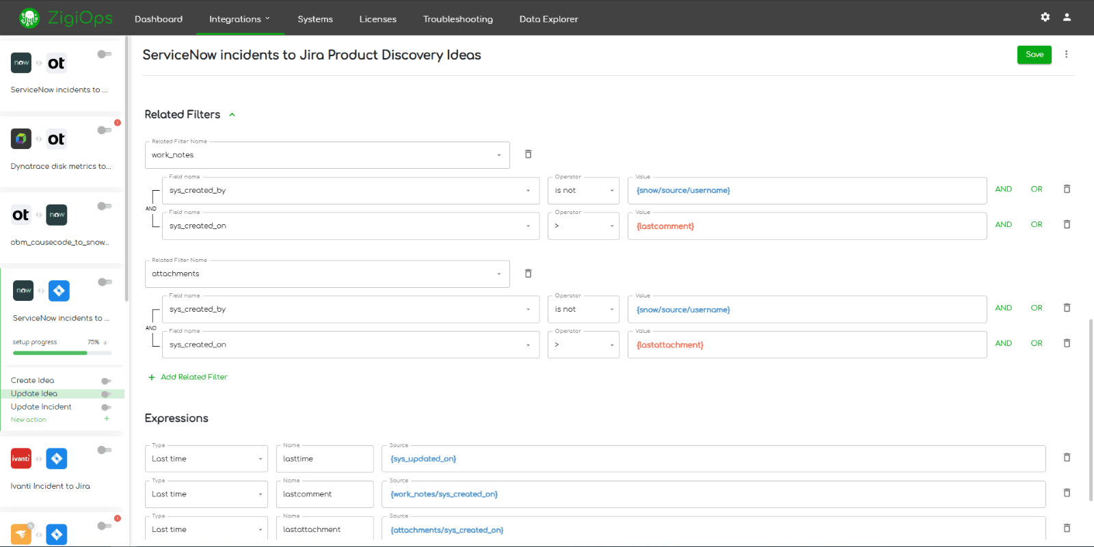Delete the attachments related filter
This screenshot has height=547, width=1094.
(x=528, y=273)
